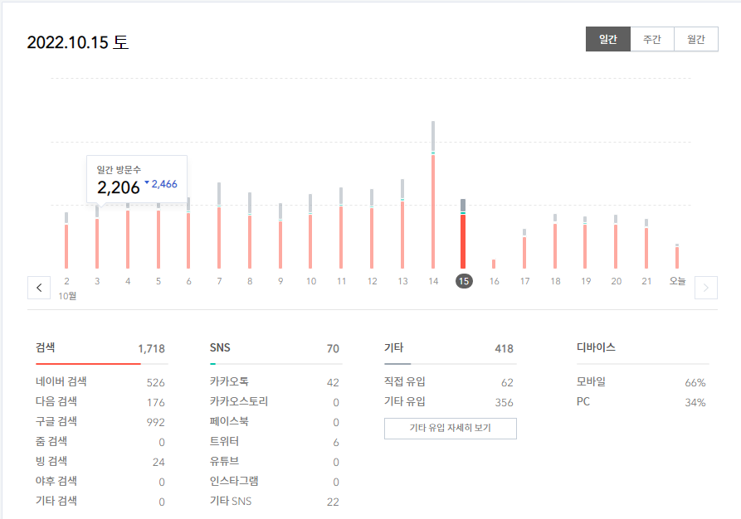Image resolution: width=741 pixels, height=519 pixels.
Task: Click the 네이버 검색 row
Action: pyautogui.click(x=100, y=381)
